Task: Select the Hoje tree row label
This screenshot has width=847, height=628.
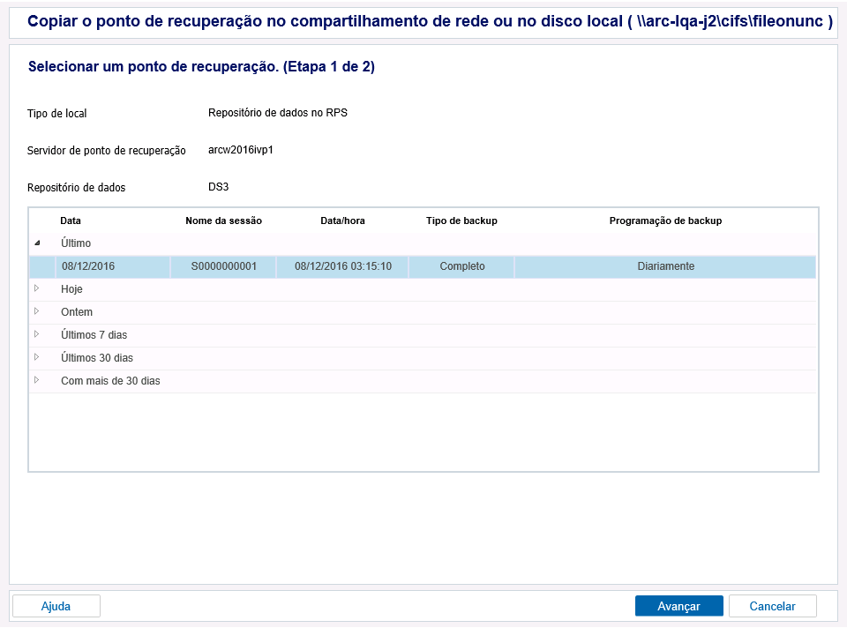Action: tap(71, 289)
